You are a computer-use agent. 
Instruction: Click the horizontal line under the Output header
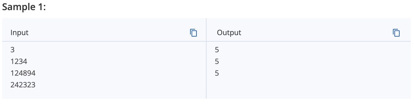coord(309,41)
